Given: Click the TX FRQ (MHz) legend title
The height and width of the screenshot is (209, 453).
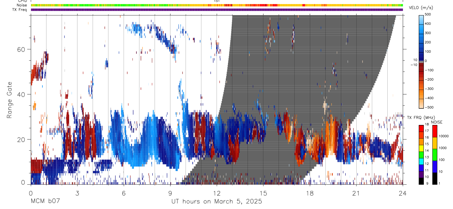Looking at the screenshot, I should pos(421,118).
